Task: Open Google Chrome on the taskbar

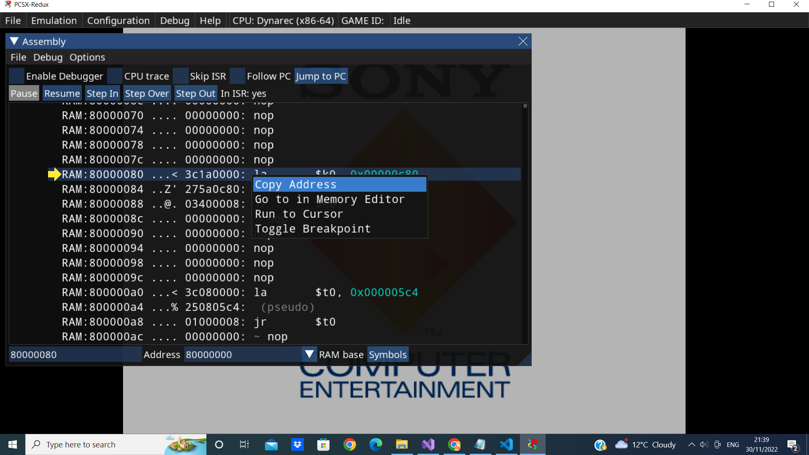Action: click(x=350, y=444)
